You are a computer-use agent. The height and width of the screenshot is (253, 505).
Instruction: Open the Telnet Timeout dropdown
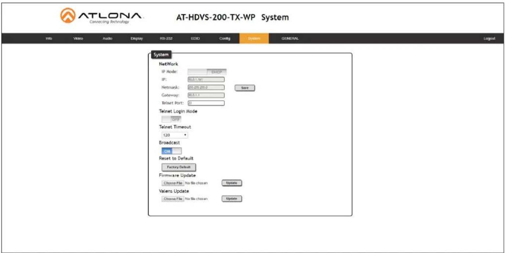(x=175, y=135)
